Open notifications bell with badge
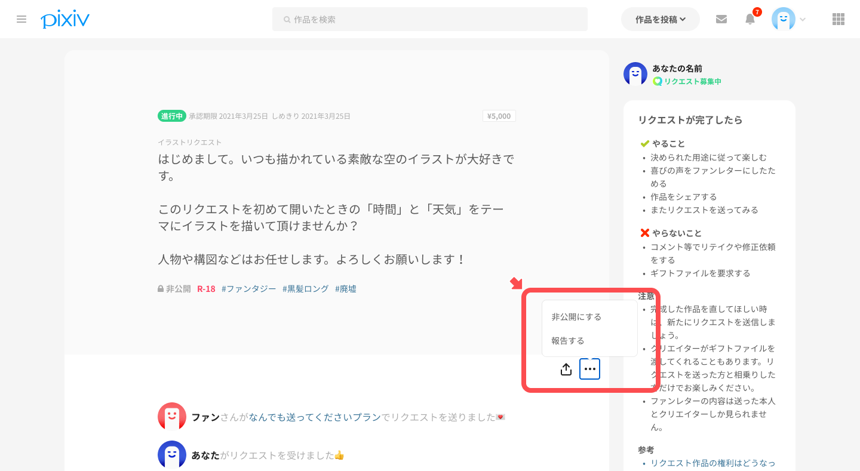The image size is (860, 471). tap(750, 19)
